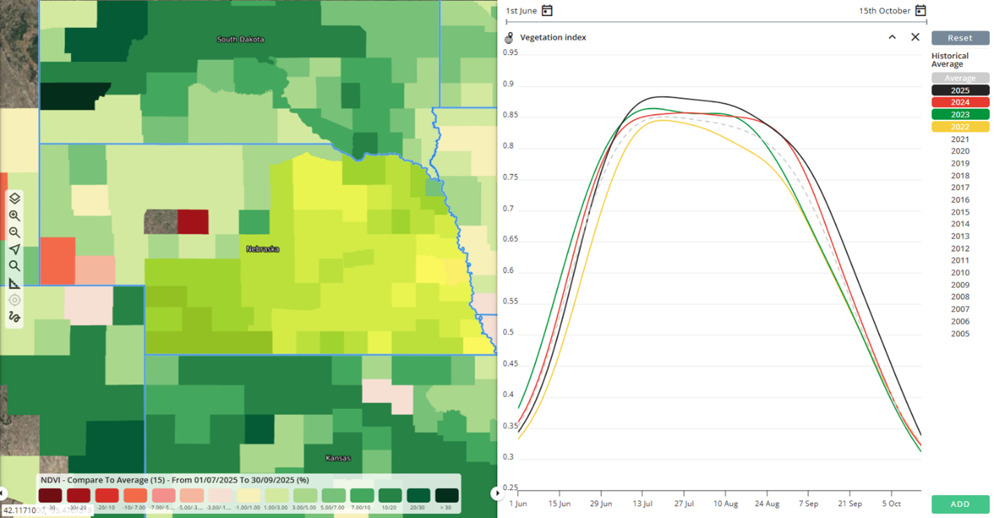Click the ADD button

(x=960, y=504)
